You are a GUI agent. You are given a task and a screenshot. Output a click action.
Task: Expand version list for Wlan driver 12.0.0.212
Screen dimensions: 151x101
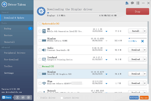coord(106,84)
